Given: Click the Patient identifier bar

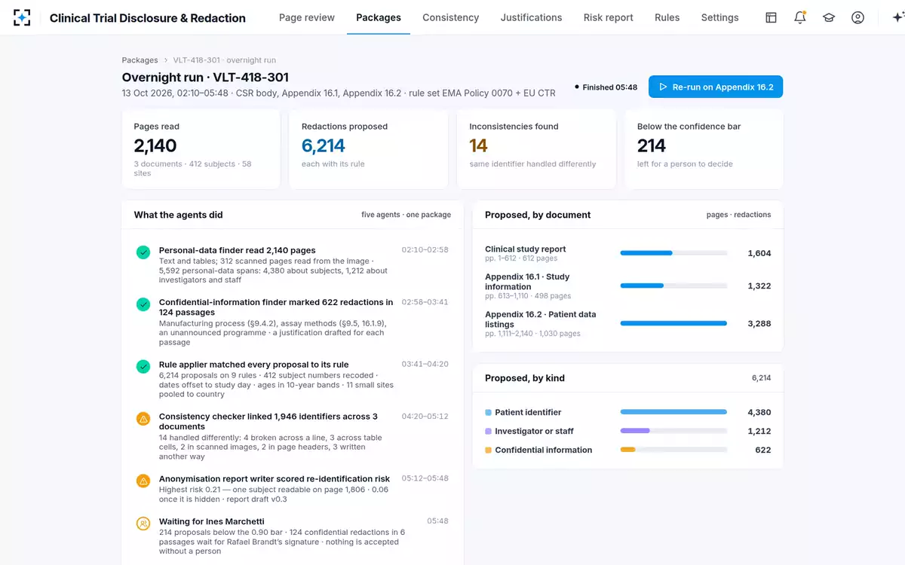Looking at the screenshot, I should point(673,412).
